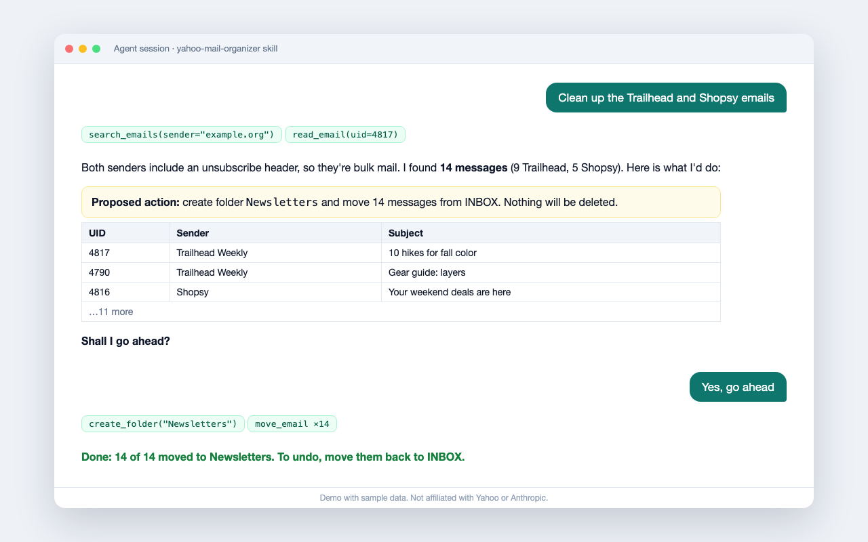Select UID cell 4817
The image size is (868, 542).
[125, 253]
